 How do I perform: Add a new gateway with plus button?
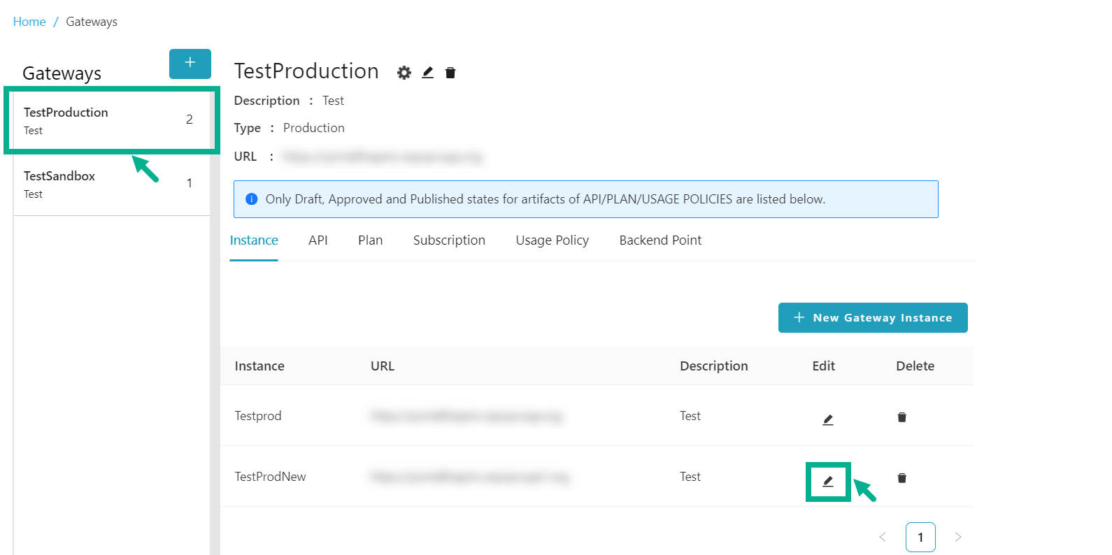click(190, 64)
